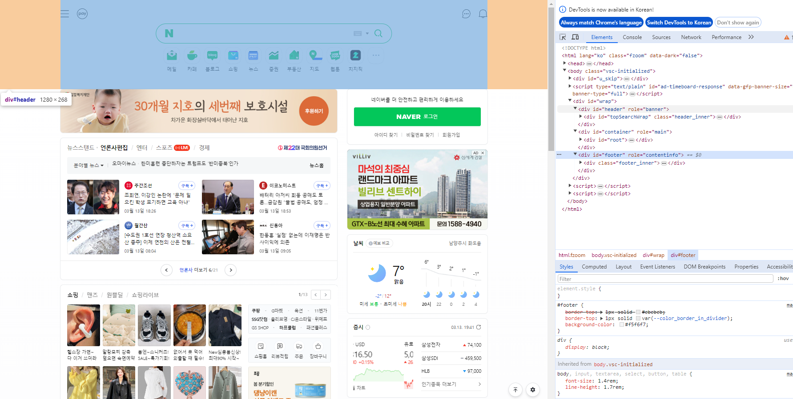
Task: Click the 후원하기 donation button
Action: coord(314,111)
